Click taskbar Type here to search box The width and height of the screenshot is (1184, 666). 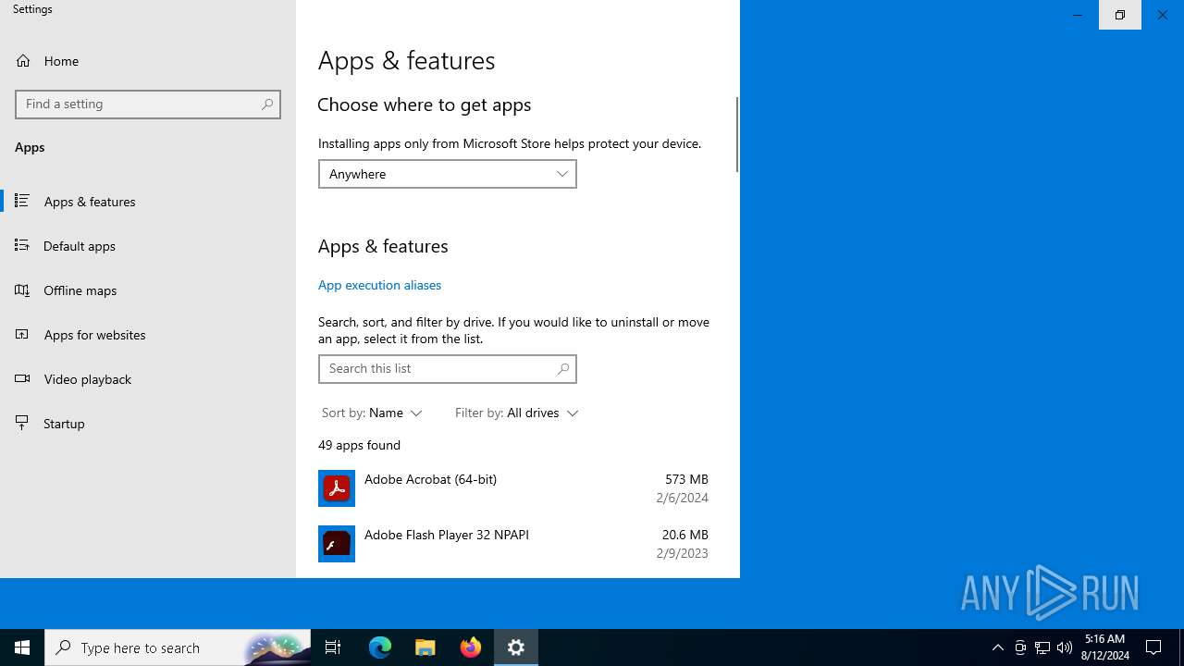(178, 647)
